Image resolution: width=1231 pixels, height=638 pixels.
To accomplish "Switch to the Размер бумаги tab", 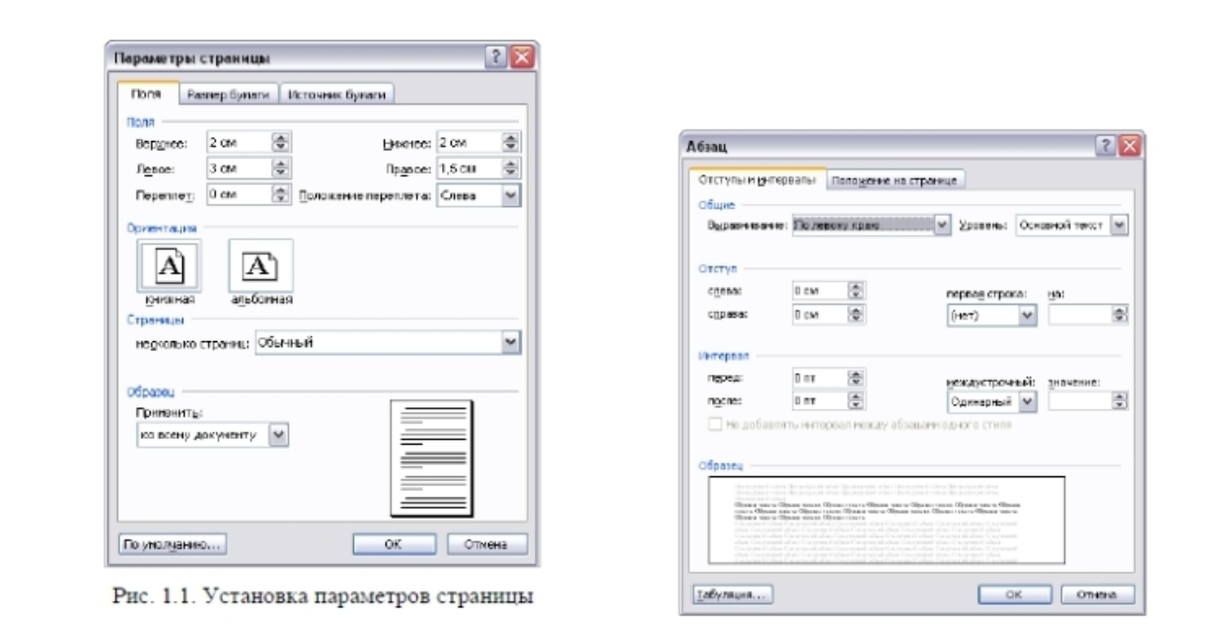I will pos(230,95).
